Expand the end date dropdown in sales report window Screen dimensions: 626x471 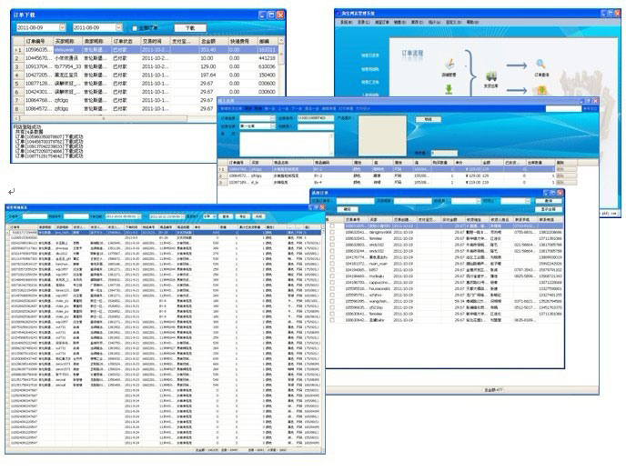coord(183,216)
